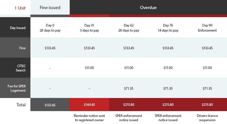Select the $11.00 CITEC value under Day 31
This screenshot has width=227, height=124.
[x=89, y=68]
